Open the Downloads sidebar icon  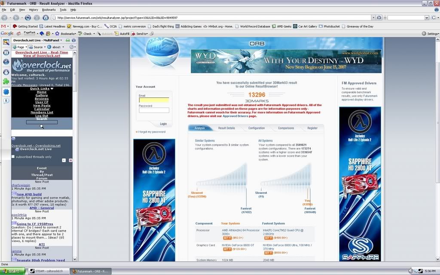(x=6, y=72)
